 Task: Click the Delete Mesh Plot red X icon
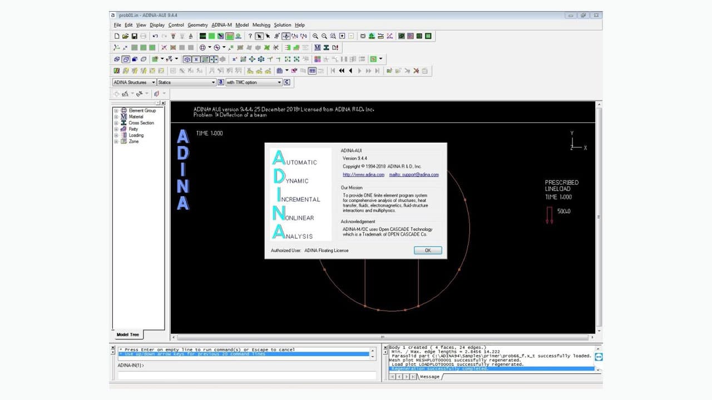pos(415,71)
